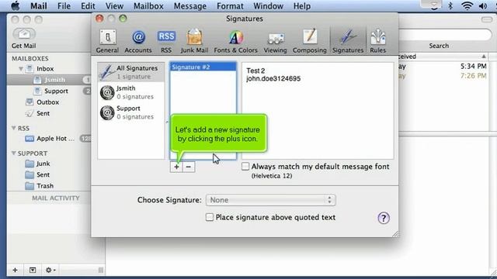Collapse the RSS section triangle
The height and width of the screenshot is (279, 497).
coord(14,128)
